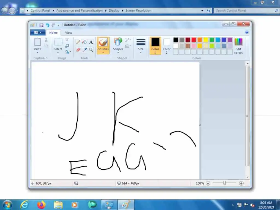Viewport: 280px width, 210px height.
Task: Select the Fill with color bucket tool
Action: click(84, 42)
